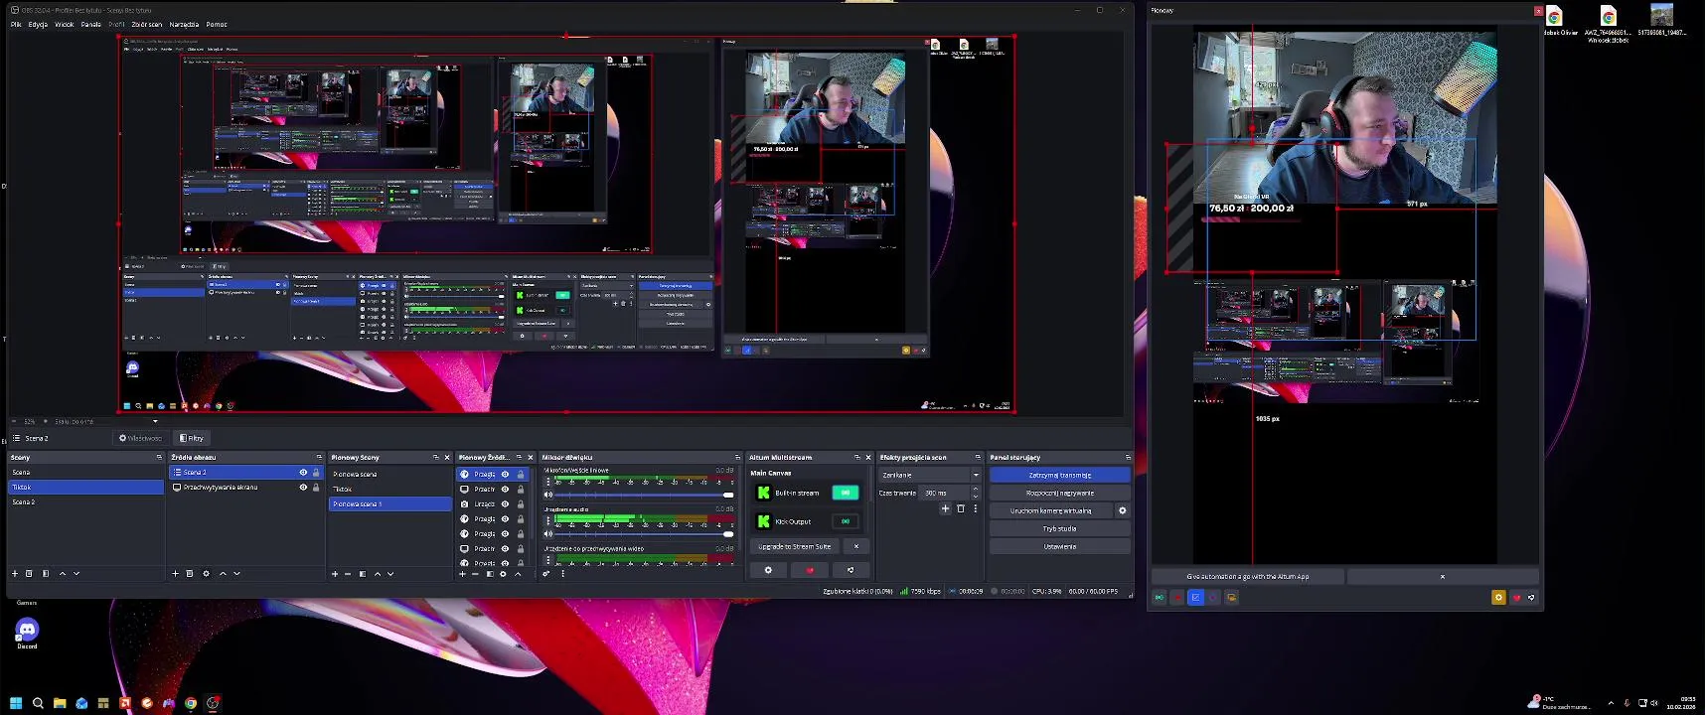Open Aitum Multistream settings gear
This screenshot has width=1705, height=715.
coord(768,570)
